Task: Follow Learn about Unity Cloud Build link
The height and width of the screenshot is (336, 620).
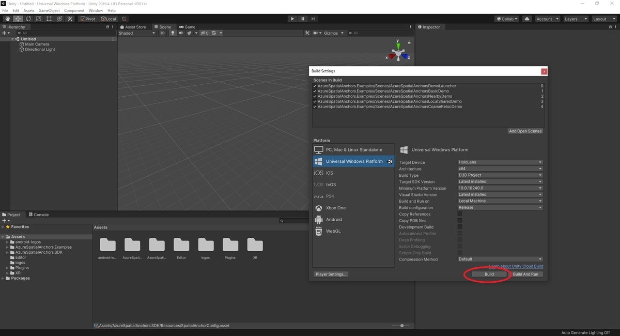Action: [x=516, y=266]
